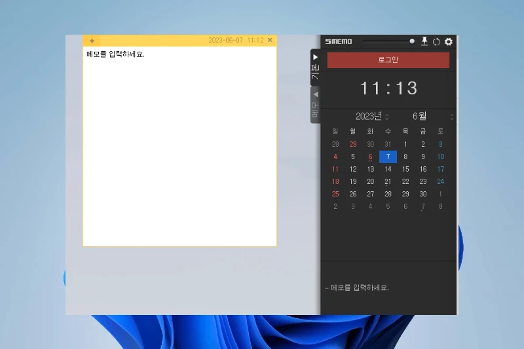
Task: Click the 2023년 year label
Action: (x=369, y=116)
